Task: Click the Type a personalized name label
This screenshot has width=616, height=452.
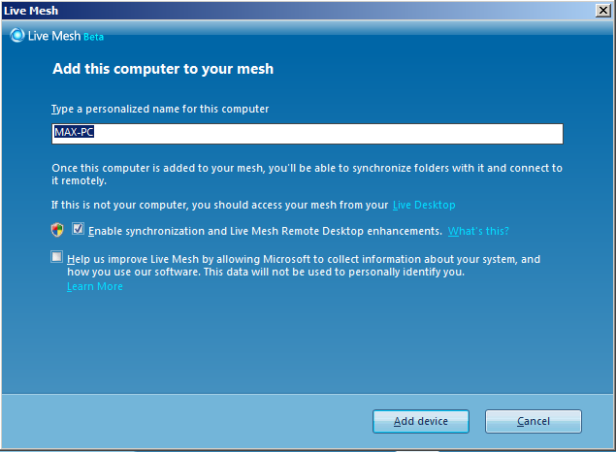Action: coord(160,109)
